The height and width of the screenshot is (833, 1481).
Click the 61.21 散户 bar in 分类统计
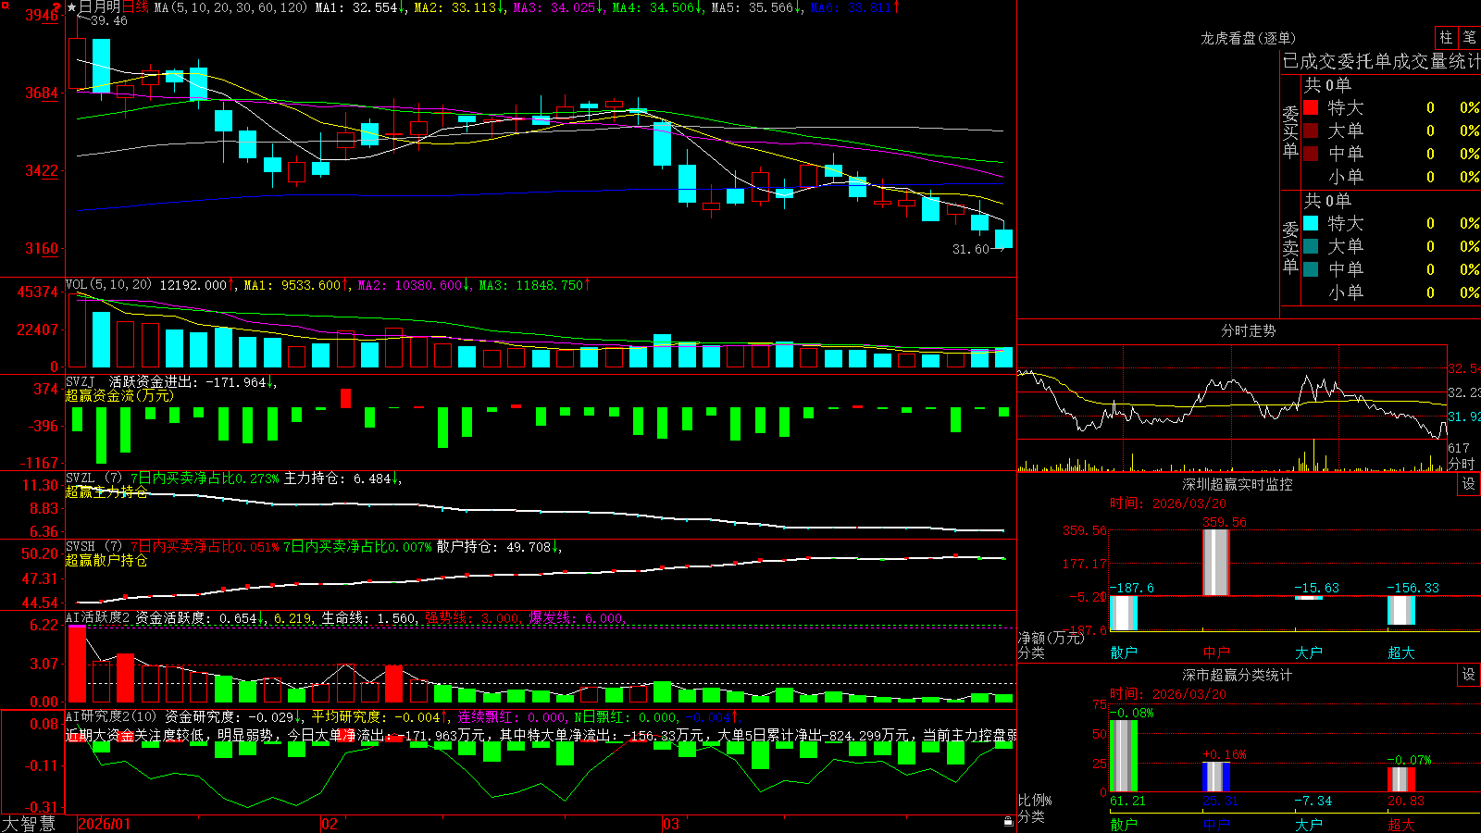1124,755
